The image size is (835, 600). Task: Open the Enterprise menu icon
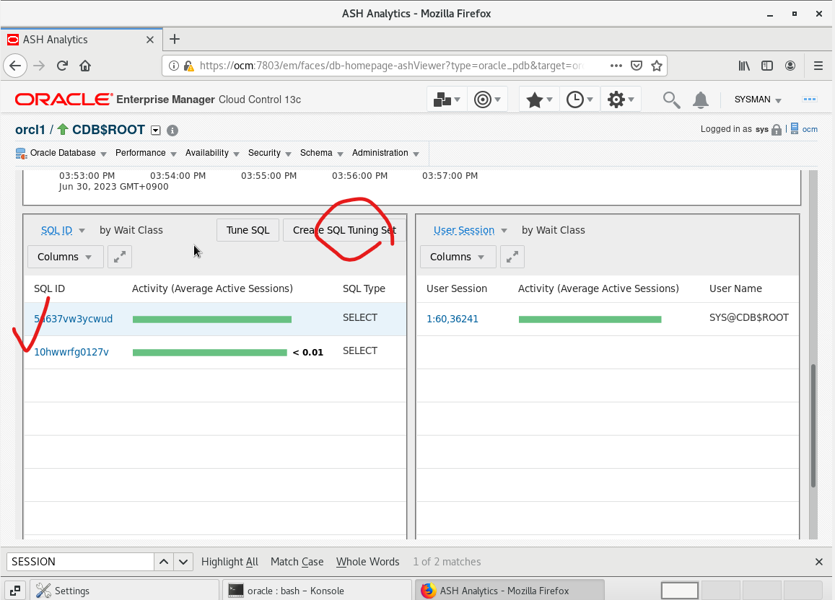click(x=447, y=100)
